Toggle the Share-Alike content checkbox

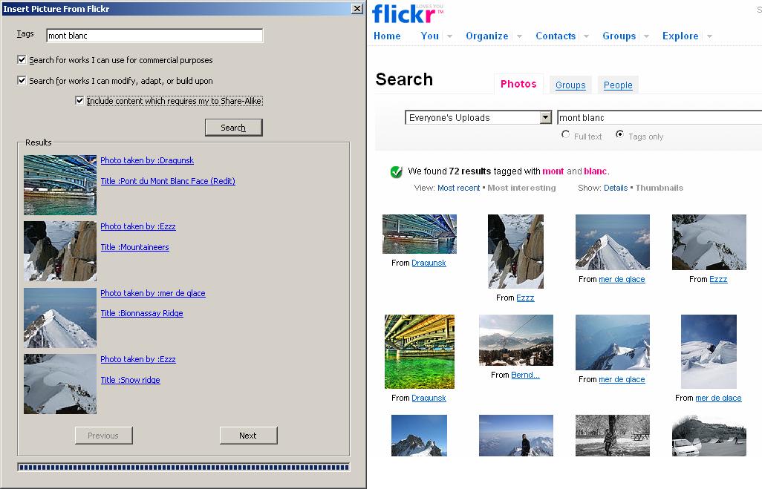click(79, 101)
